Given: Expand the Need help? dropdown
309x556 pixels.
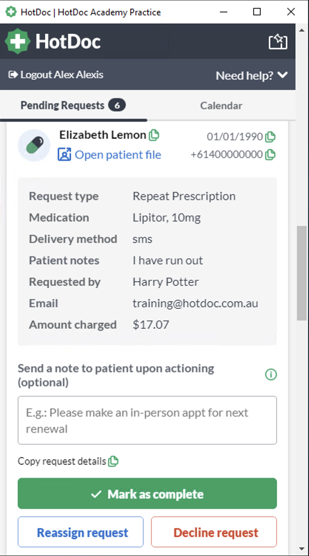Looking at the screenshot, I should [252, 76].
